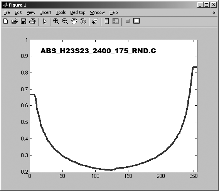
Task: Open the Insert menu
Action: [x=45, y=12]
